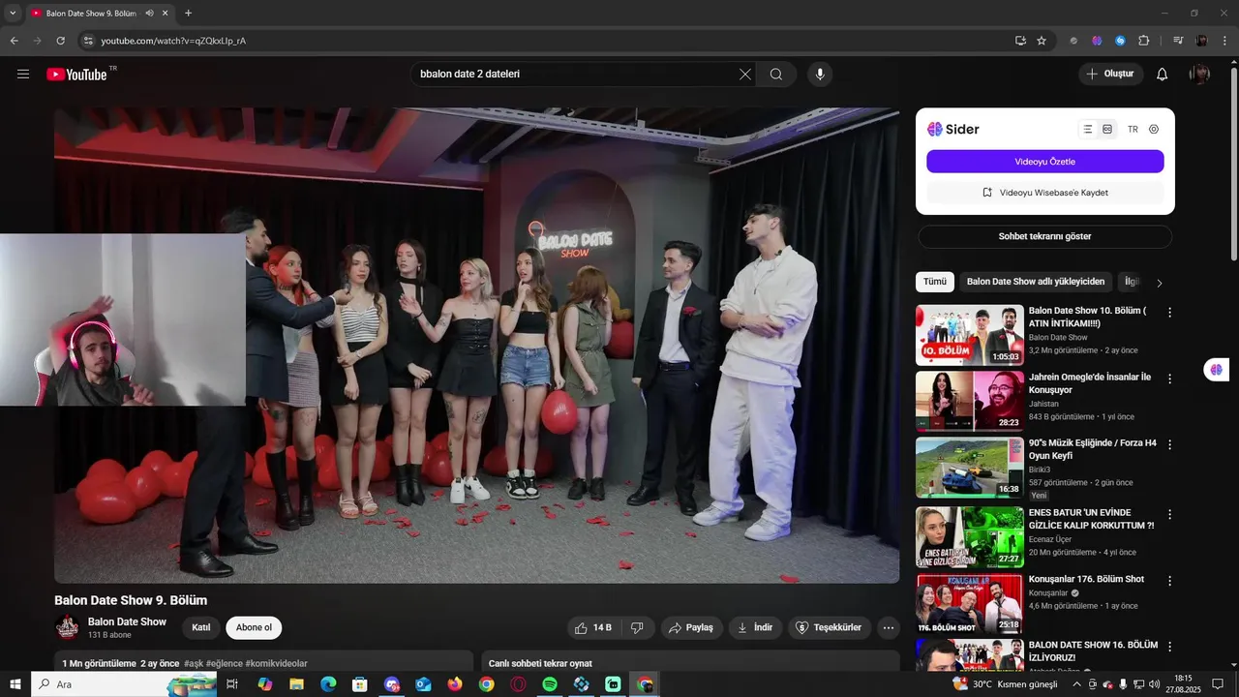Dislike the video
Viewport: 1239px width, 697px height.
tap(637, 627)
